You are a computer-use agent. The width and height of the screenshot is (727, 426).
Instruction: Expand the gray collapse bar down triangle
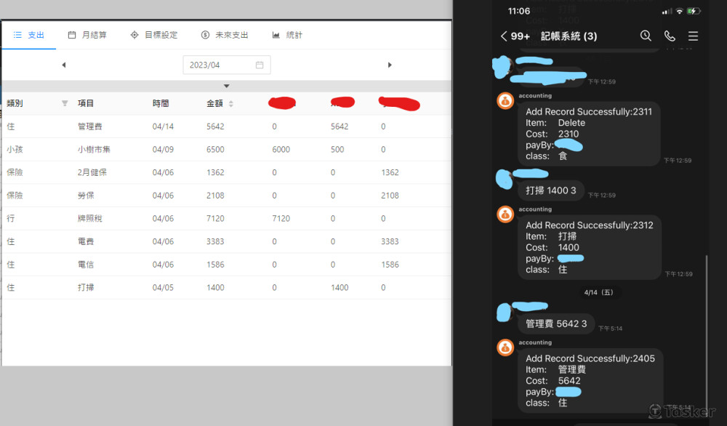[227, 87]
